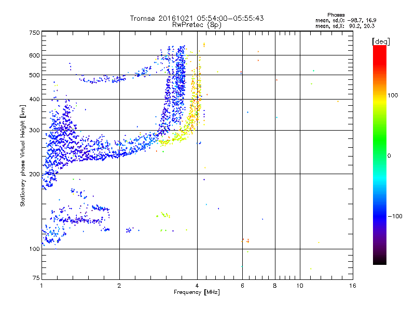Click the colorbar '-100' tick label
This screenshot has height=311, width=415.
[x=395, y=216]
